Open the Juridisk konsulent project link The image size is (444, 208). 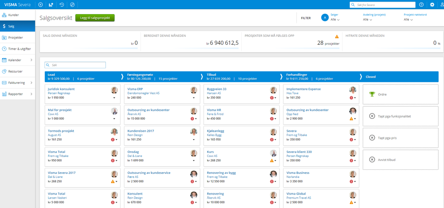tap(61, 89)
